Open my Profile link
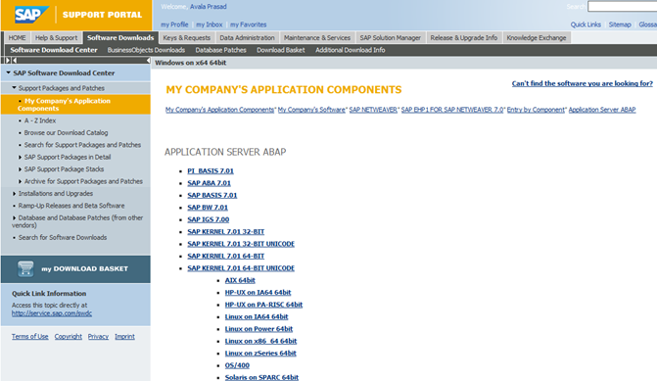The width and height of the screenshot is (657, 381). (174, 24)
